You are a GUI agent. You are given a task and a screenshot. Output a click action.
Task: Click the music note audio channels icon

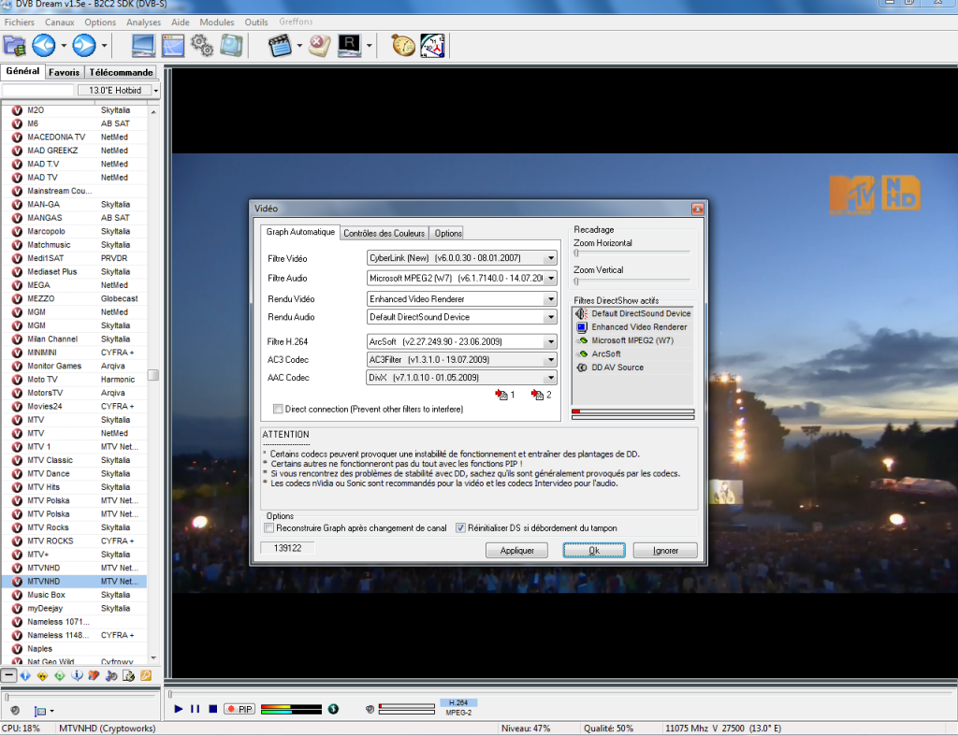point(111,675)
